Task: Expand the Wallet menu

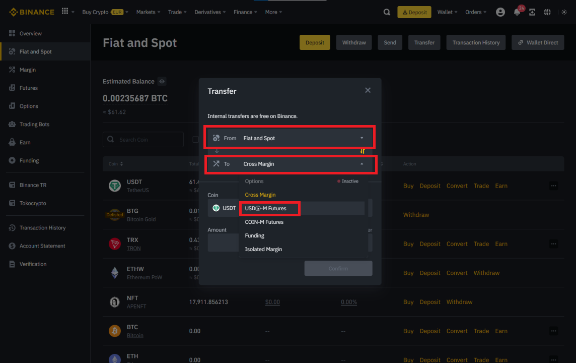Action: point(447,12)
